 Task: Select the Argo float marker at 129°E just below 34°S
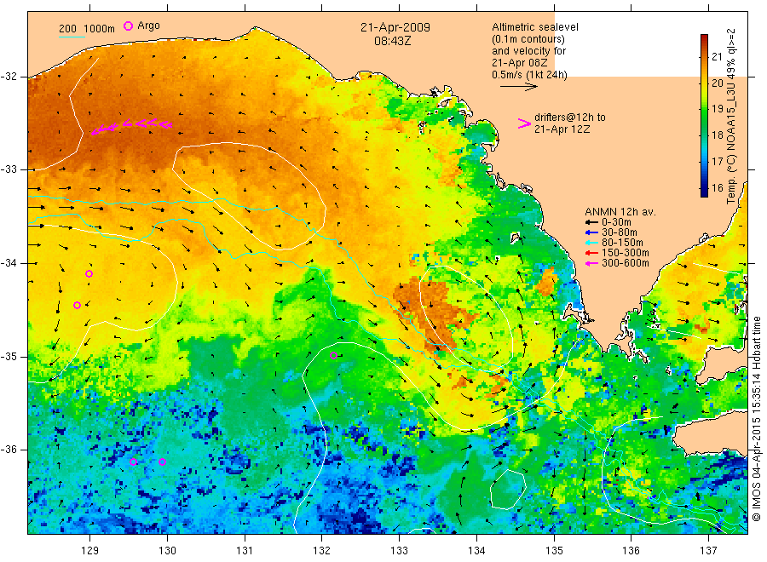point(89,273)
